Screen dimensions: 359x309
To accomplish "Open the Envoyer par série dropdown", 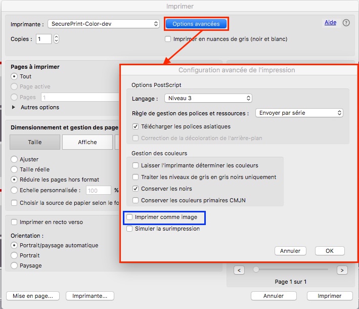I will (x=299, y=113).
